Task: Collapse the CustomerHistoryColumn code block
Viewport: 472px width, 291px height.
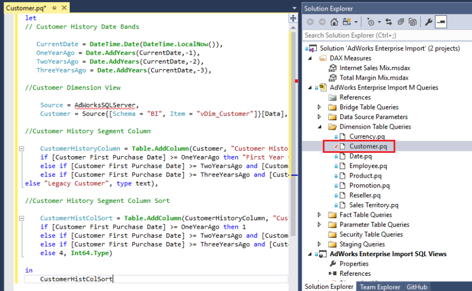Action: (x=21, y=148)
